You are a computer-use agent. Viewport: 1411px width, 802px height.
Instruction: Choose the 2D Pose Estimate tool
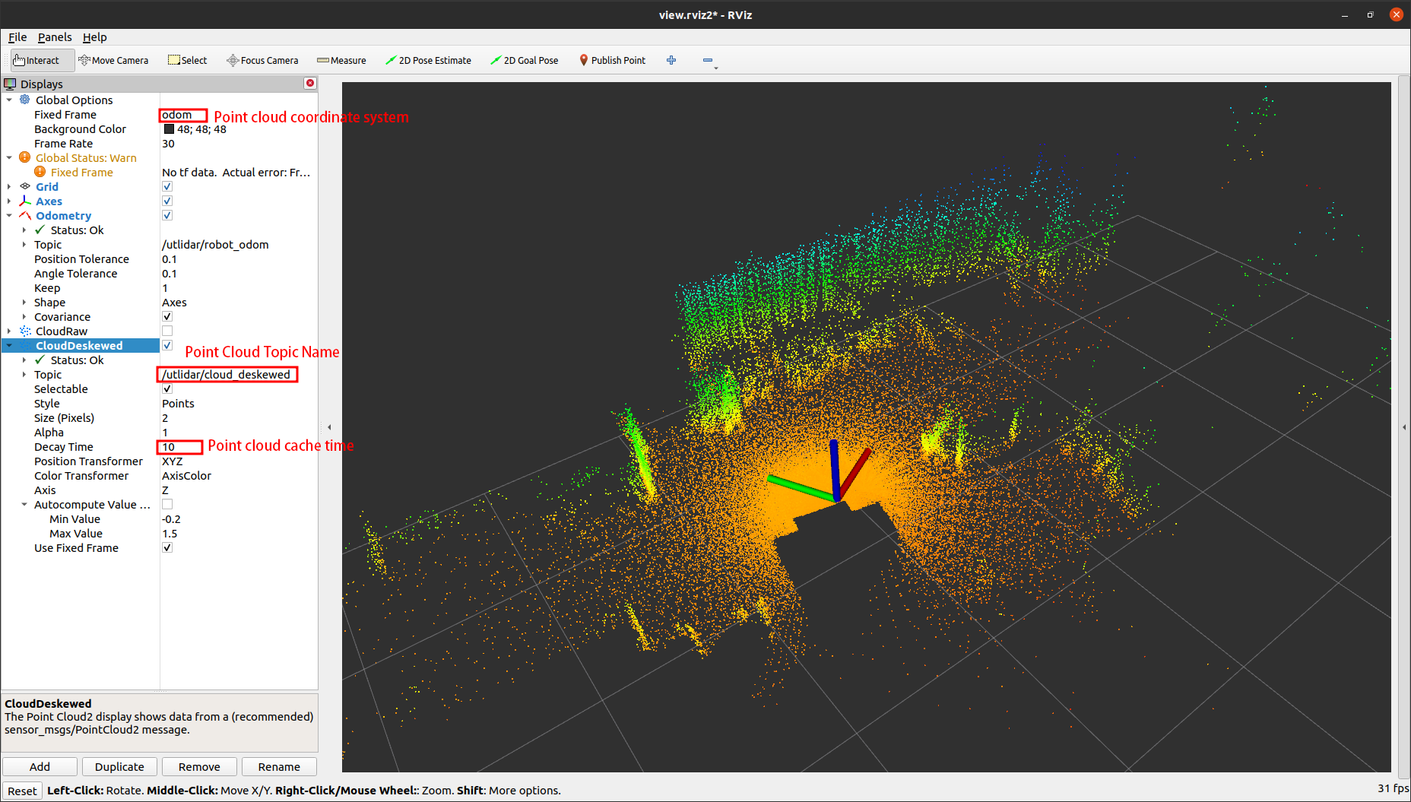click(x=428, y=60)
